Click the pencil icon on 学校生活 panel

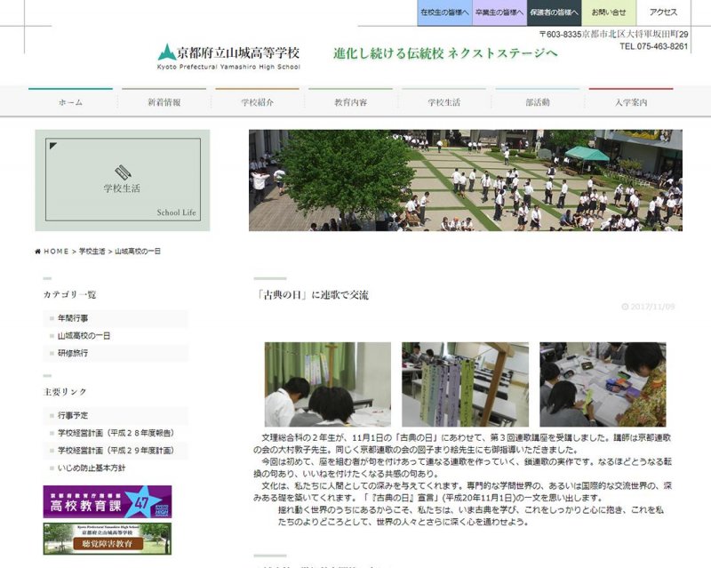123,172
